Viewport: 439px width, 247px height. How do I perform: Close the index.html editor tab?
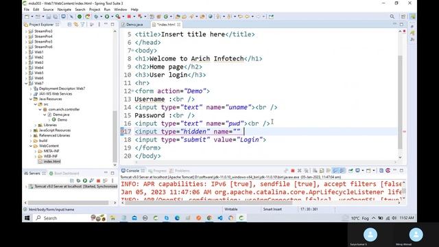pos(178,25)
